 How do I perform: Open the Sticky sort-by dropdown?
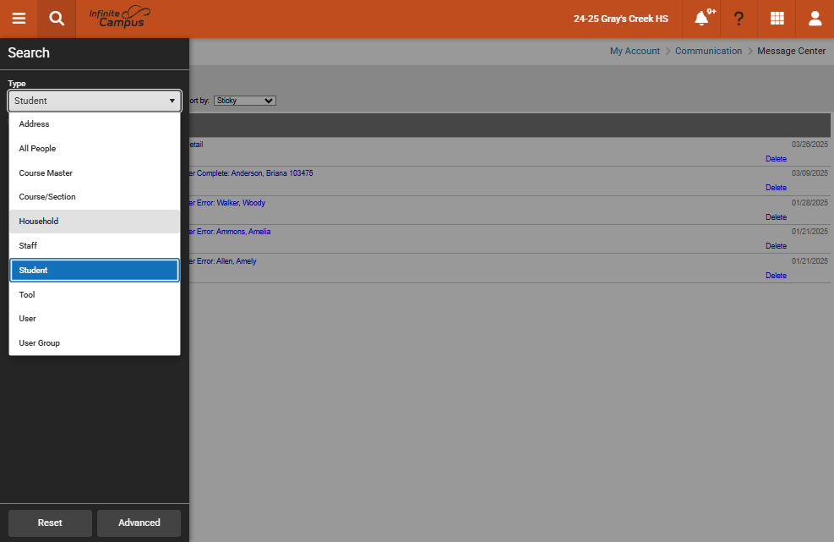(x=245, y=101)
